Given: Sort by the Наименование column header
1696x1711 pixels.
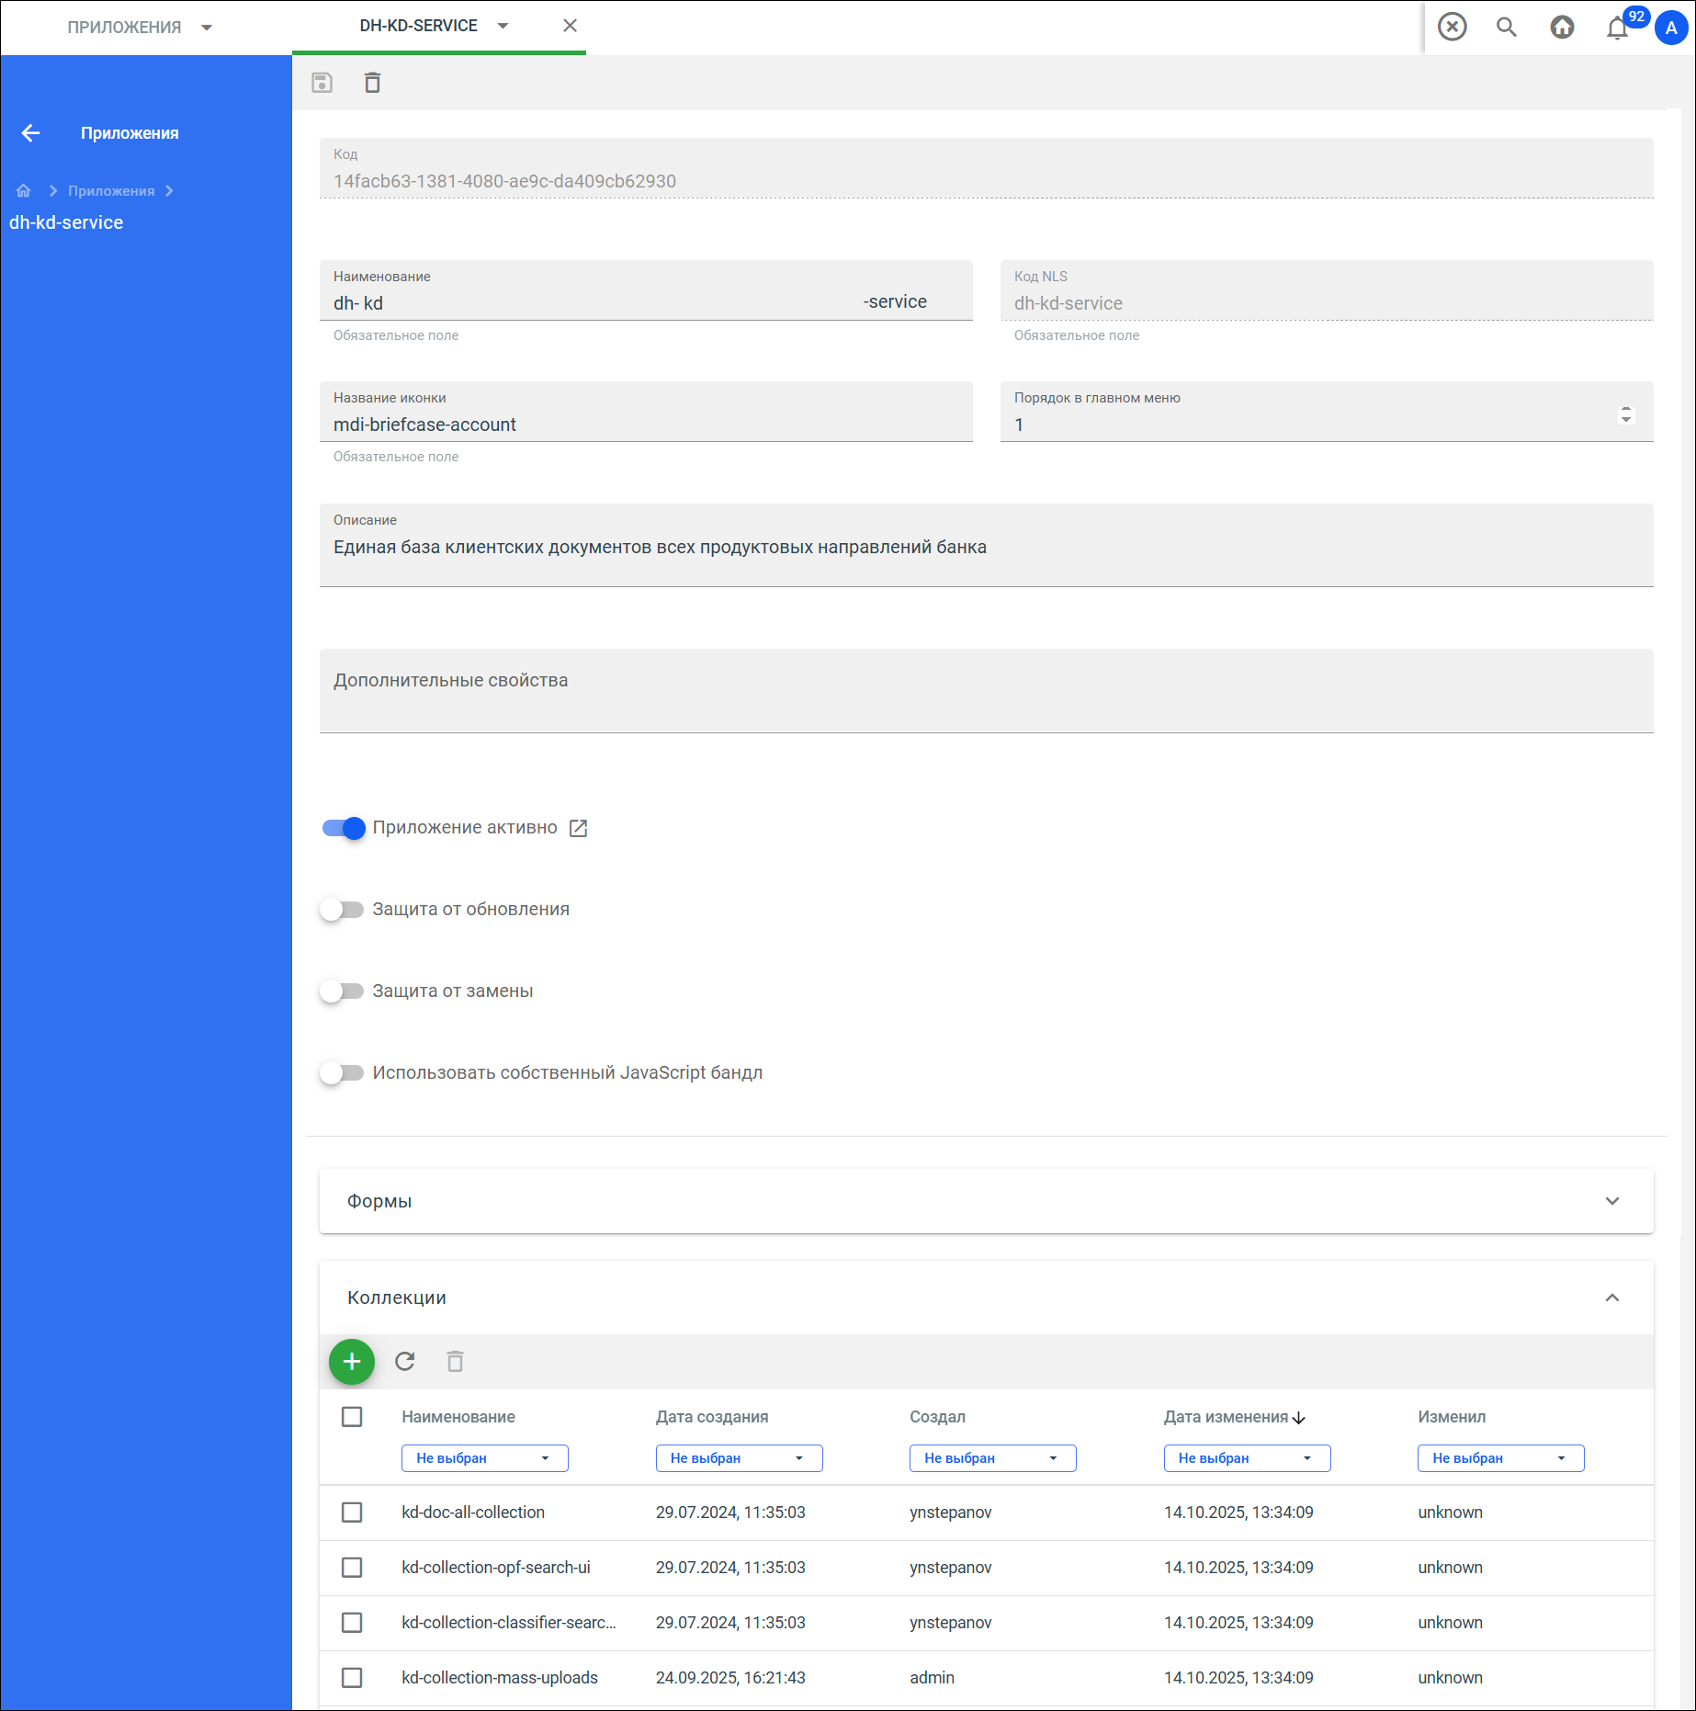Looking at the screenshot, I should pyautogui.click(x=458, y=1417).
